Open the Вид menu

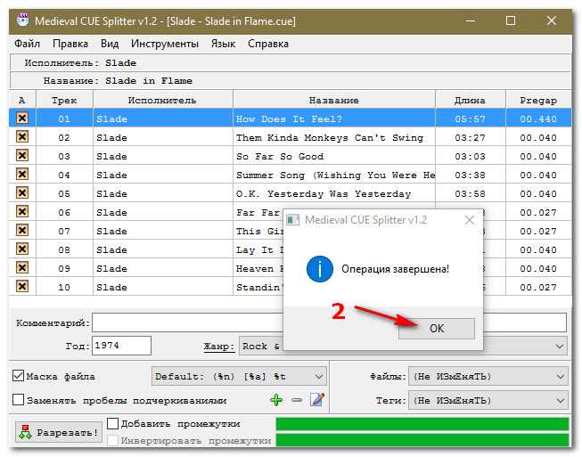tap(110, 44)
